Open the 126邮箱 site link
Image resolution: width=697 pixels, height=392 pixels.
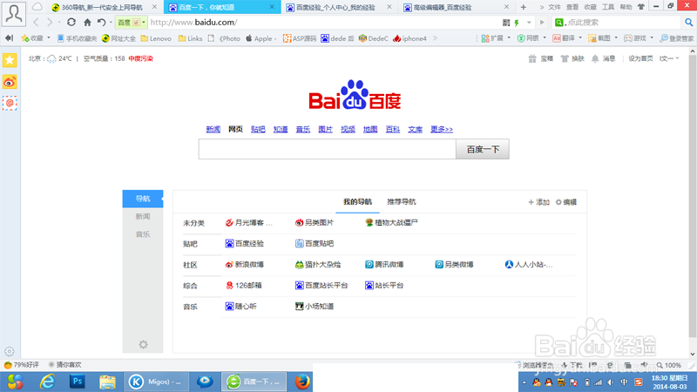(x=244, y=286)
